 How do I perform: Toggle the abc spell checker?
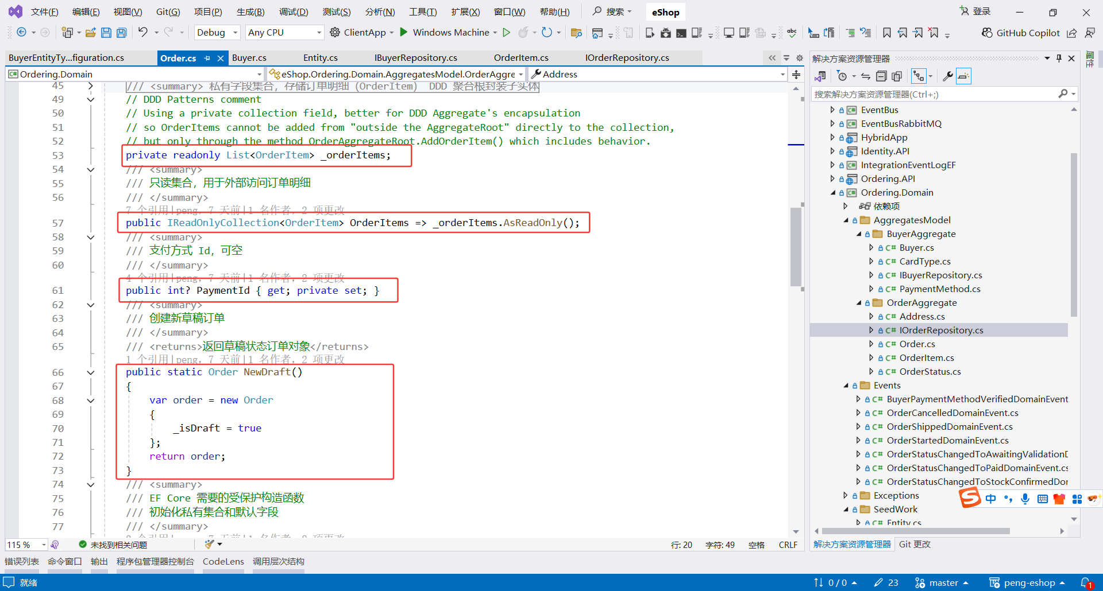792,33
